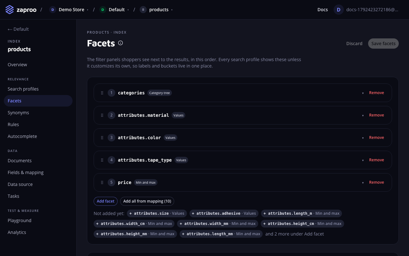
Task: Add the attributes.adhesive facet chip
Action: click(224, 213)
